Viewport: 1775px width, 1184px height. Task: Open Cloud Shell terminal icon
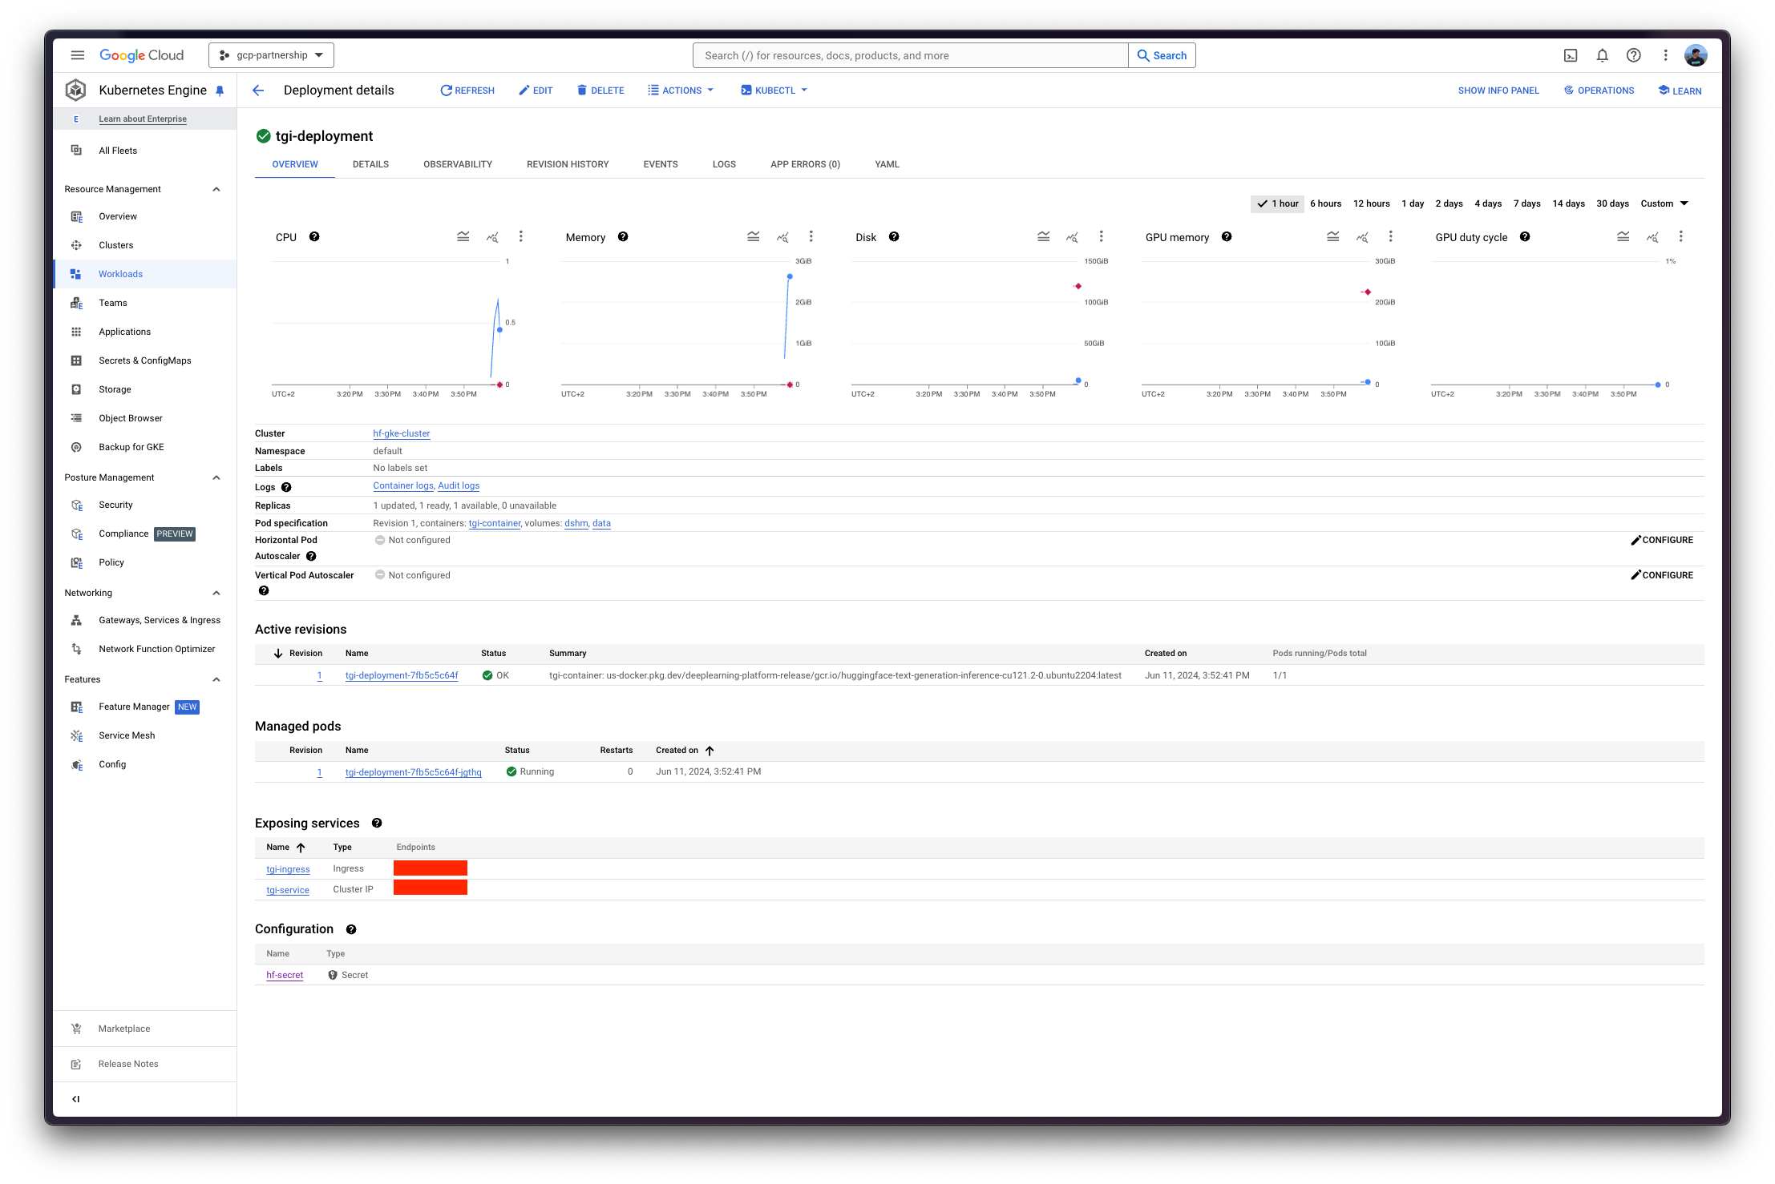point(1570,55)
